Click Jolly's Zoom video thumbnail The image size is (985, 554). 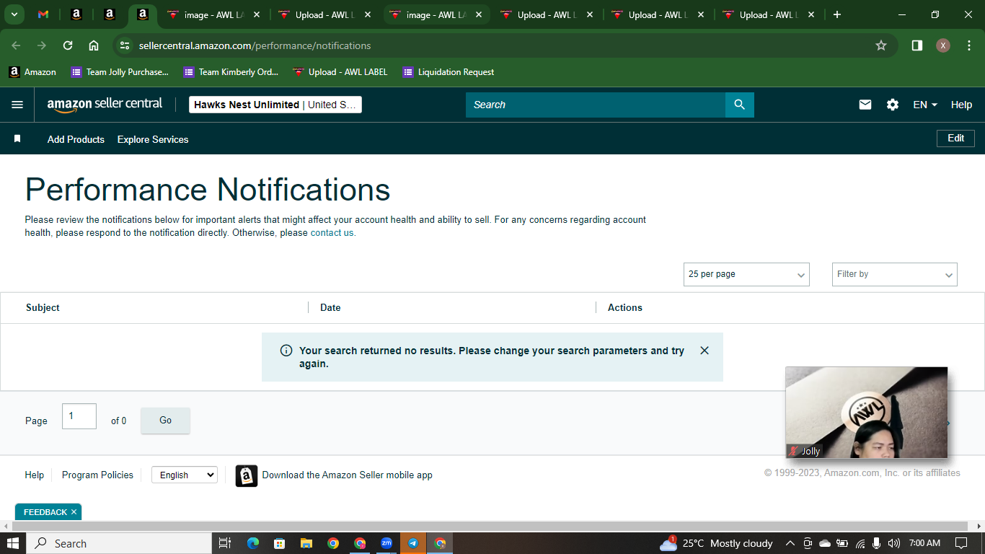[x=867, y=413]
